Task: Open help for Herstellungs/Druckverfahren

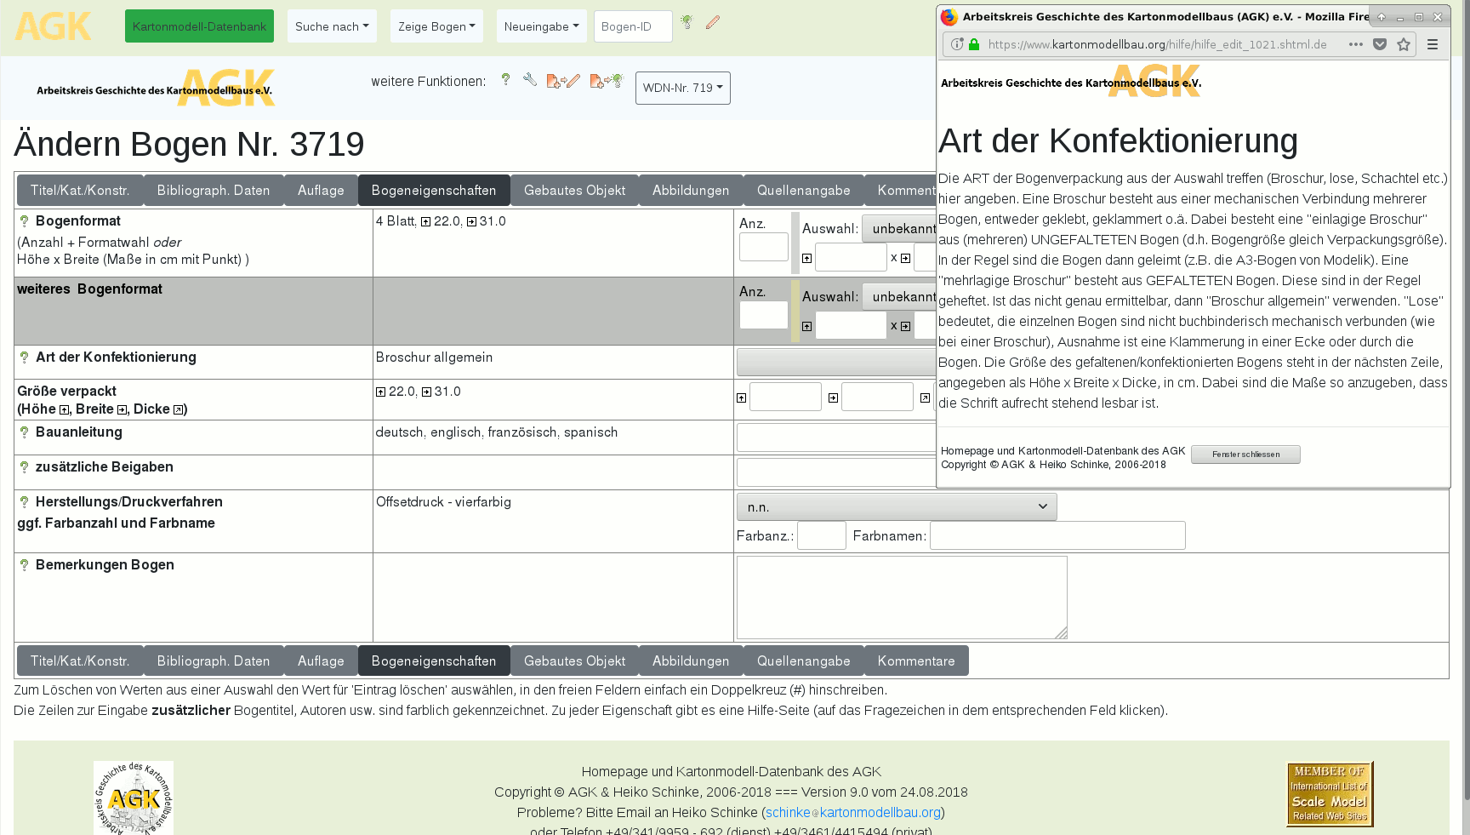Action: pos(24,502)
